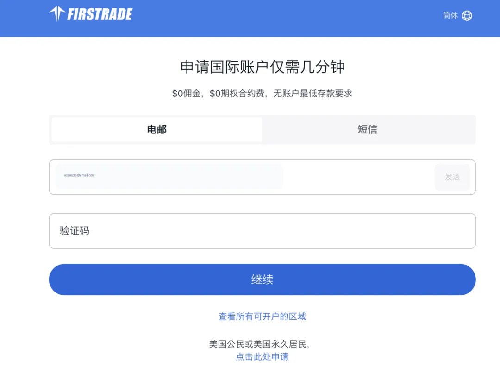Image resolution: width=500 pixels, height=374 pixels.
Task: Click the example@email.com placeholder text
Action: [x=79, y=175]
